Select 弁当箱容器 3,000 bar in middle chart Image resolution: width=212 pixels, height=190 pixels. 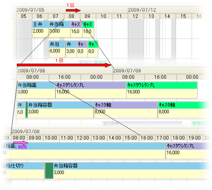(x=59, y=110)
